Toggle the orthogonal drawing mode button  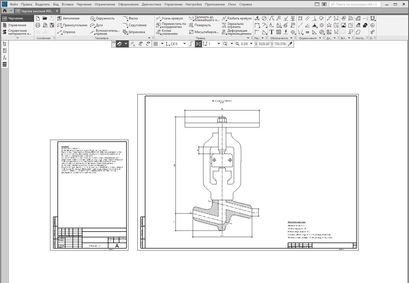click(191, 44)
